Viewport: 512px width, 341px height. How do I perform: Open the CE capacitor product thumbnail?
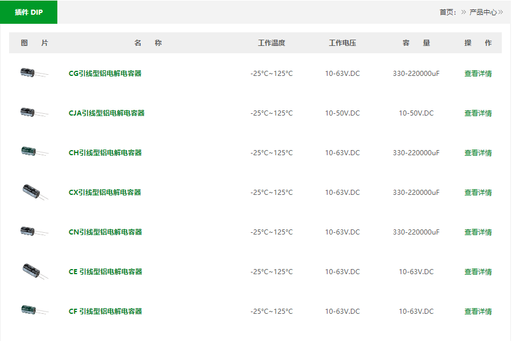(x=35, y=271)
